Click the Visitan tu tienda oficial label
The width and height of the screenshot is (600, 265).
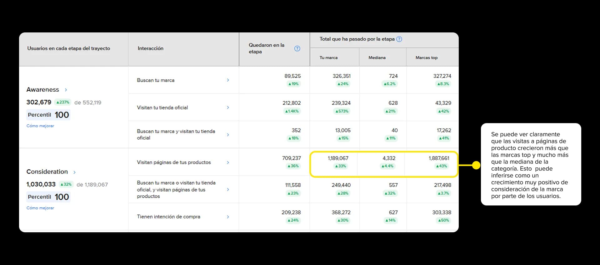(x=162, y=108)
